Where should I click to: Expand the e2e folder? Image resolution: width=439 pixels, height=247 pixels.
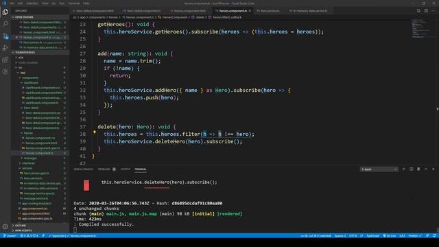coord(21,58)
